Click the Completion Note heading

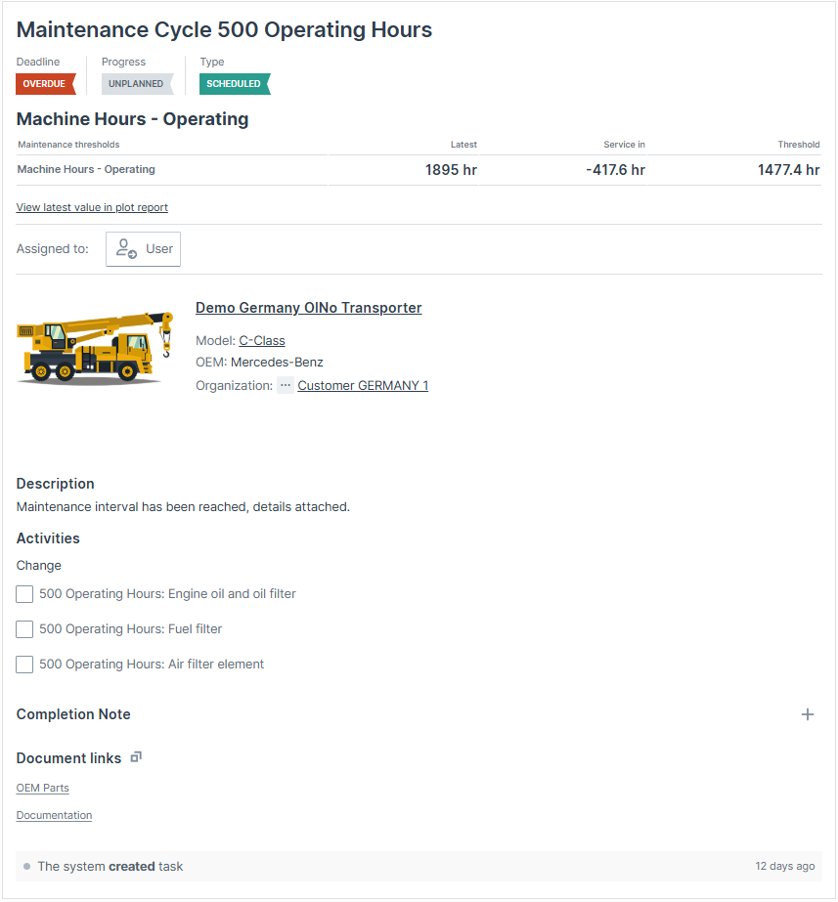73,714
